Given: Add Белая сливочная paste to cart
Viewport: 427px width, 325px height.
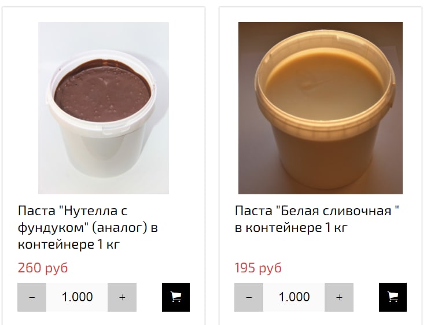Looking at the screenshot, I should click(393, 297).
